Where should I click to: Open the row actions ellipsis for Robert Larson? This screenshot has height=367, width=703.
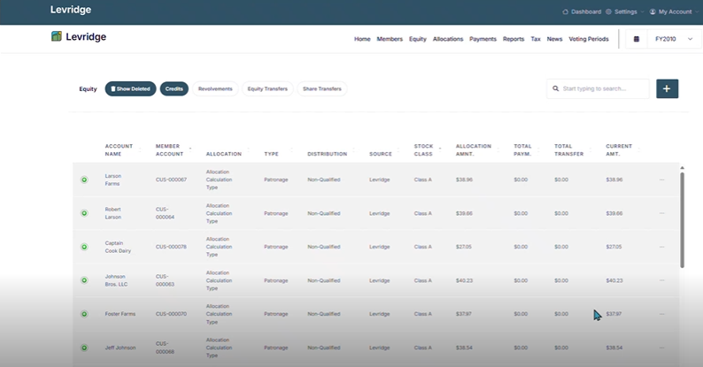click(661, 213)
